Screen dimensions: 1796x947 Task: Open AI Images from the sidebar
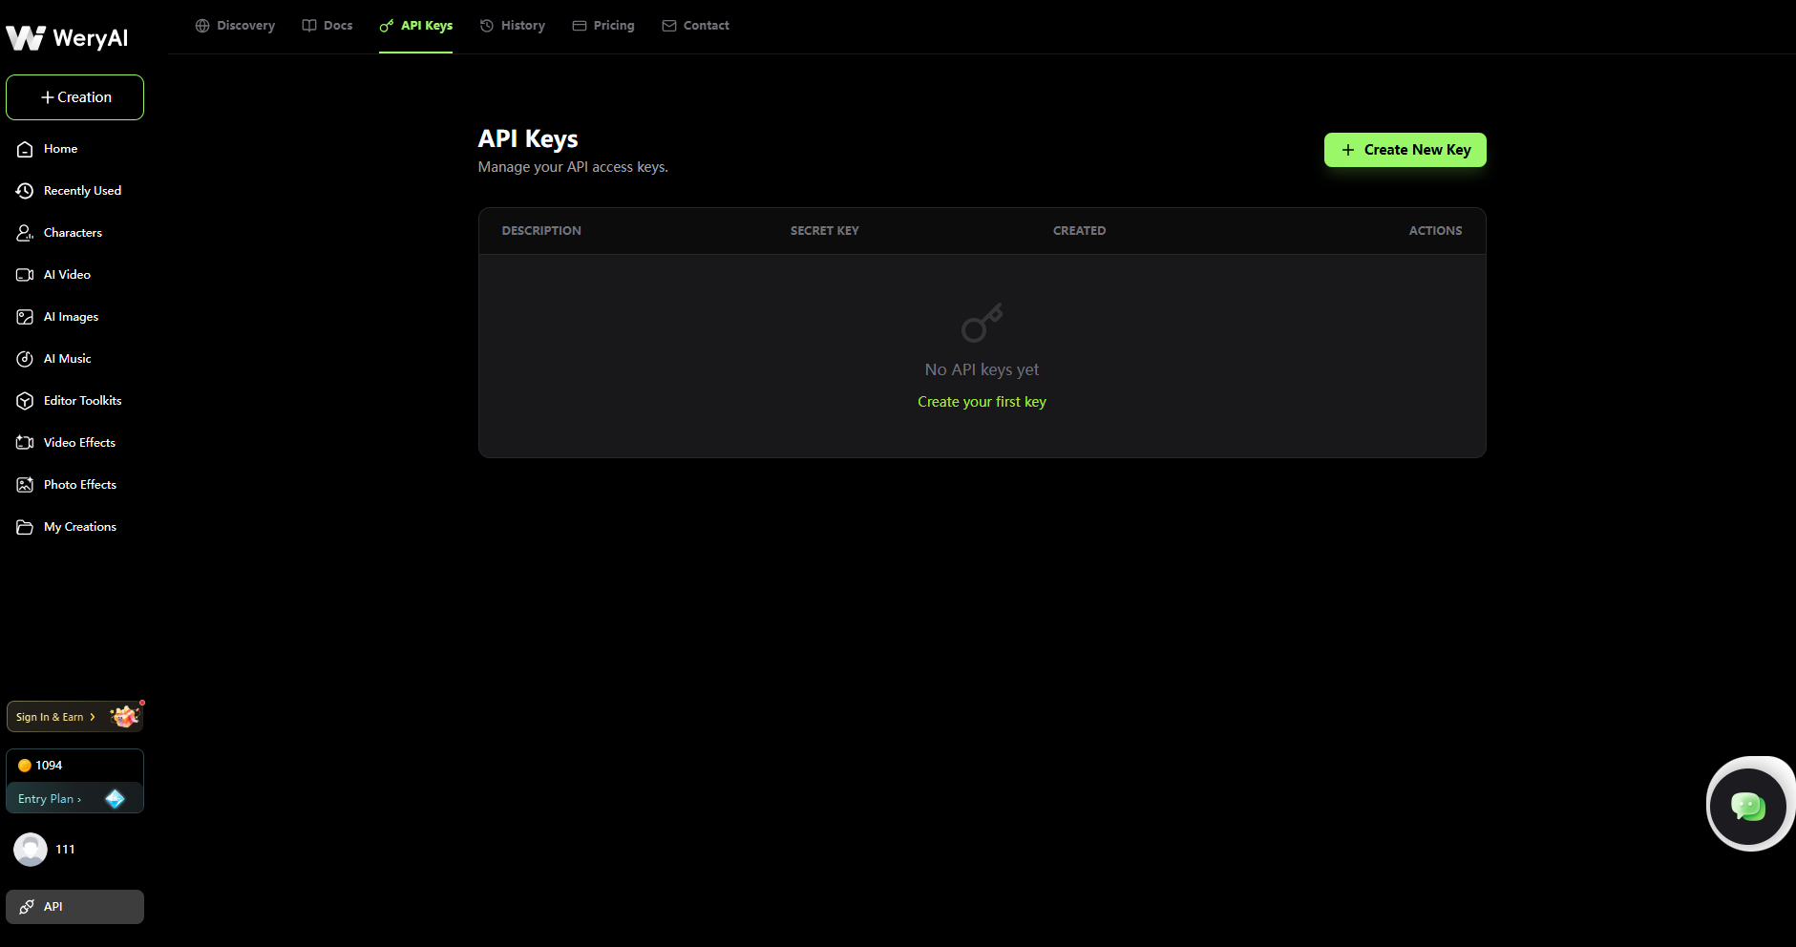coord(70,316)
